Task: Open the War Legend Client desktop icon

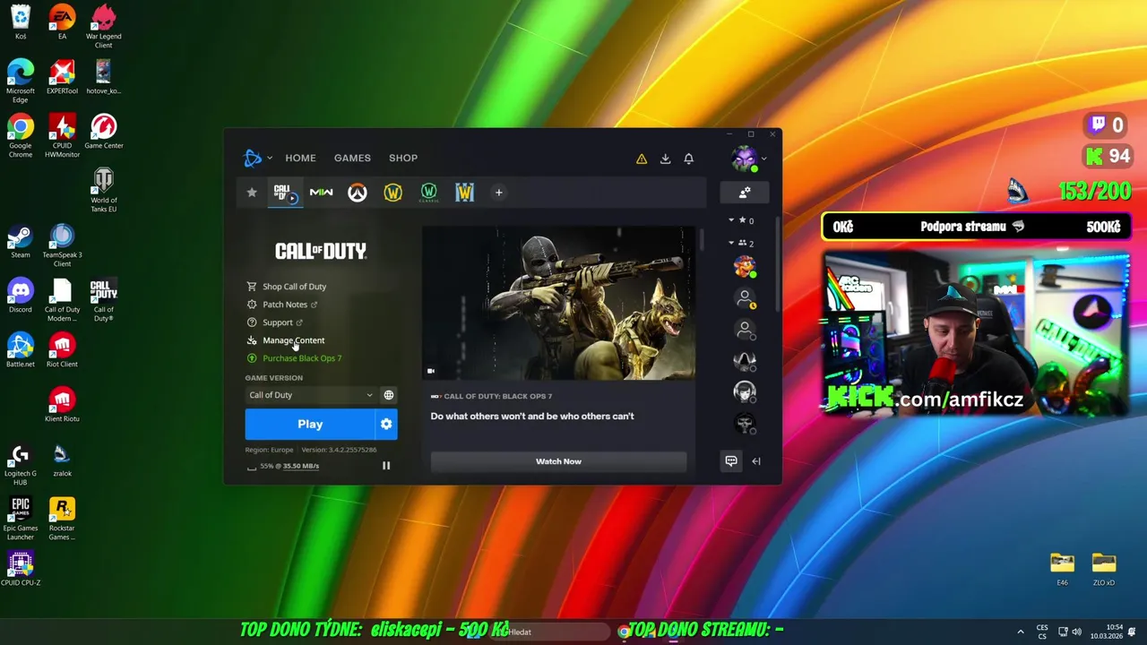Action: click(104, 27)
